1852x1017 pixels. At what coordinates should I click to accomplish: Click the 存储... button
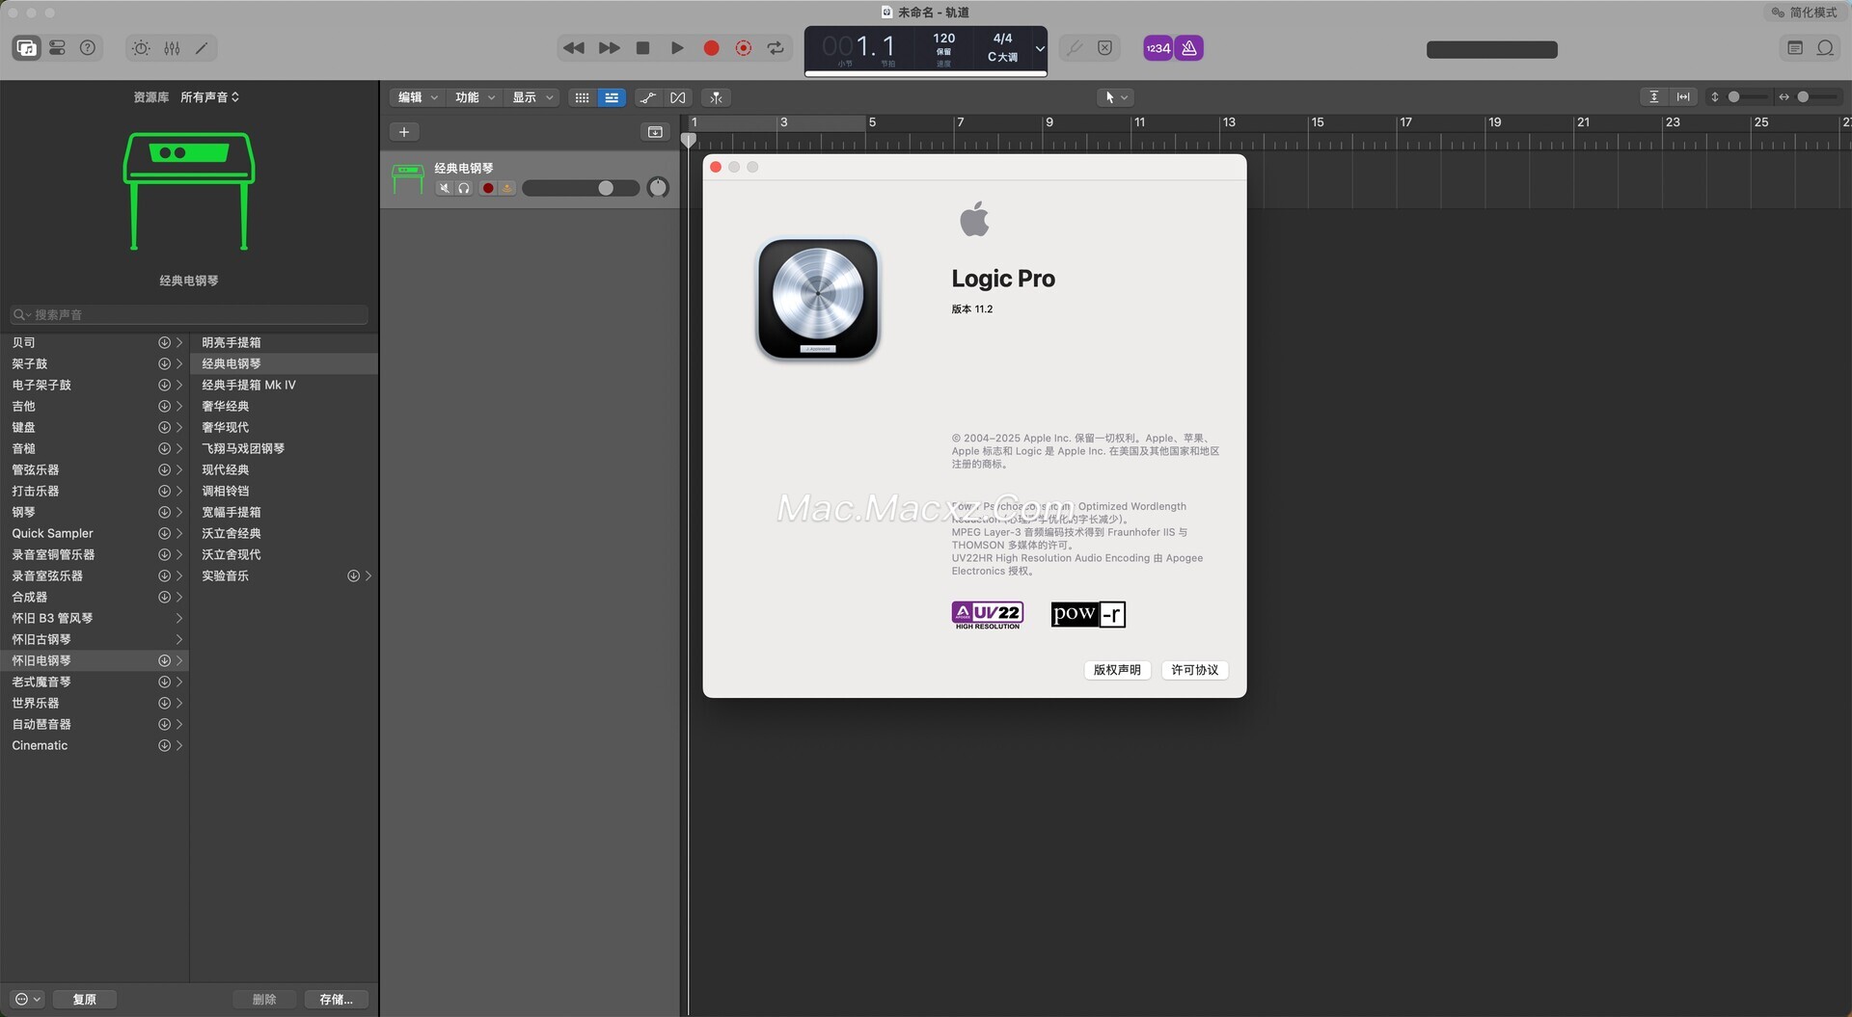click(x=336, y=999)
